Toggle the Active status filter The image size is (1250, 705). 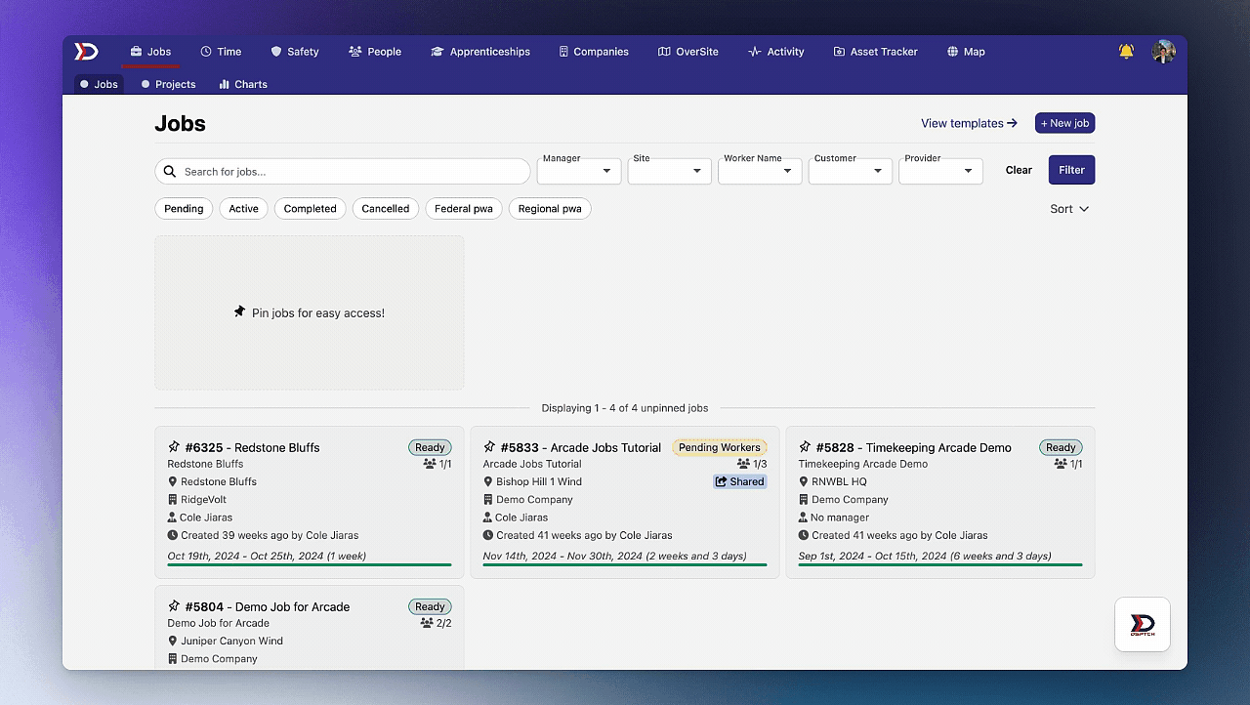tap(243, 209)
